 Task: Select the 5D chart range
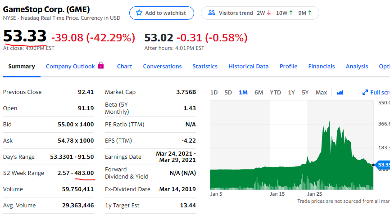pos(228,93)
